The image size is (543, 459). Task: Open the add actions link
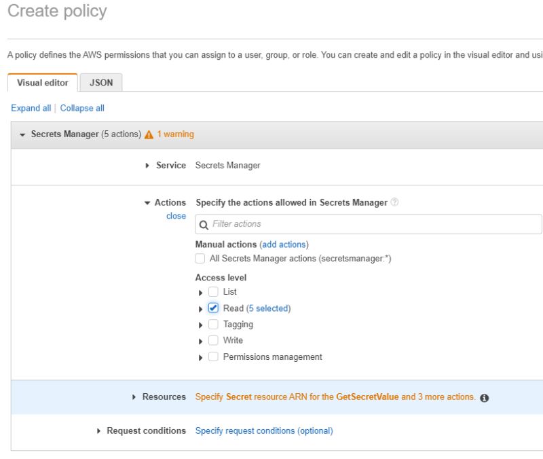point(284,244)
